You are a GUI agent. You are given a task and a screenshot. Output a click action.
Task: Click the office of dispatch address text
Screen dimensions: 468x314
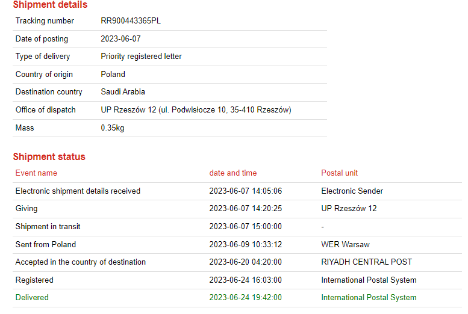tap(196, 110)
